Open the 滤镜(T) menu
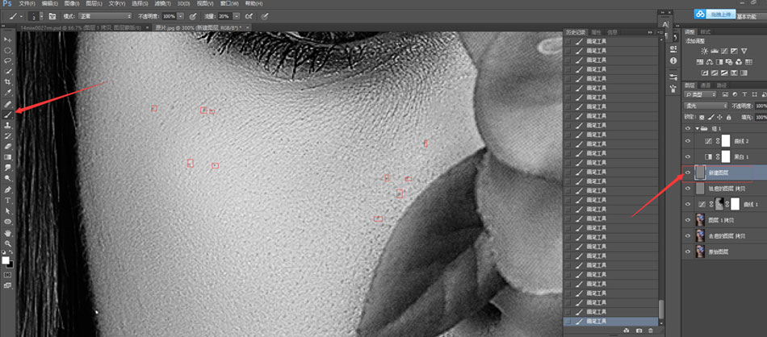Screen dimensions: 767x337 (x=162, y=3)
